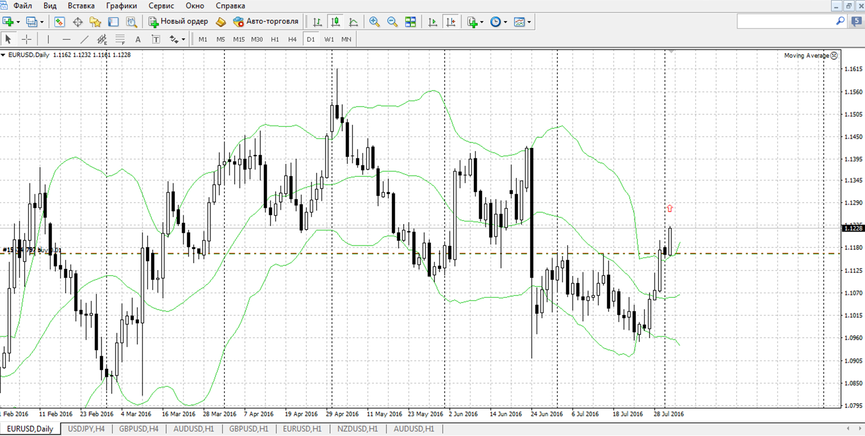Open the Вставка menu
The image size is (865, 436).
pyautogui.click(x=81, y=6)
